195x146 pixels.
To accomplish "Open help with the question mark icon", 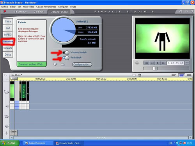I will pos(192,12).
